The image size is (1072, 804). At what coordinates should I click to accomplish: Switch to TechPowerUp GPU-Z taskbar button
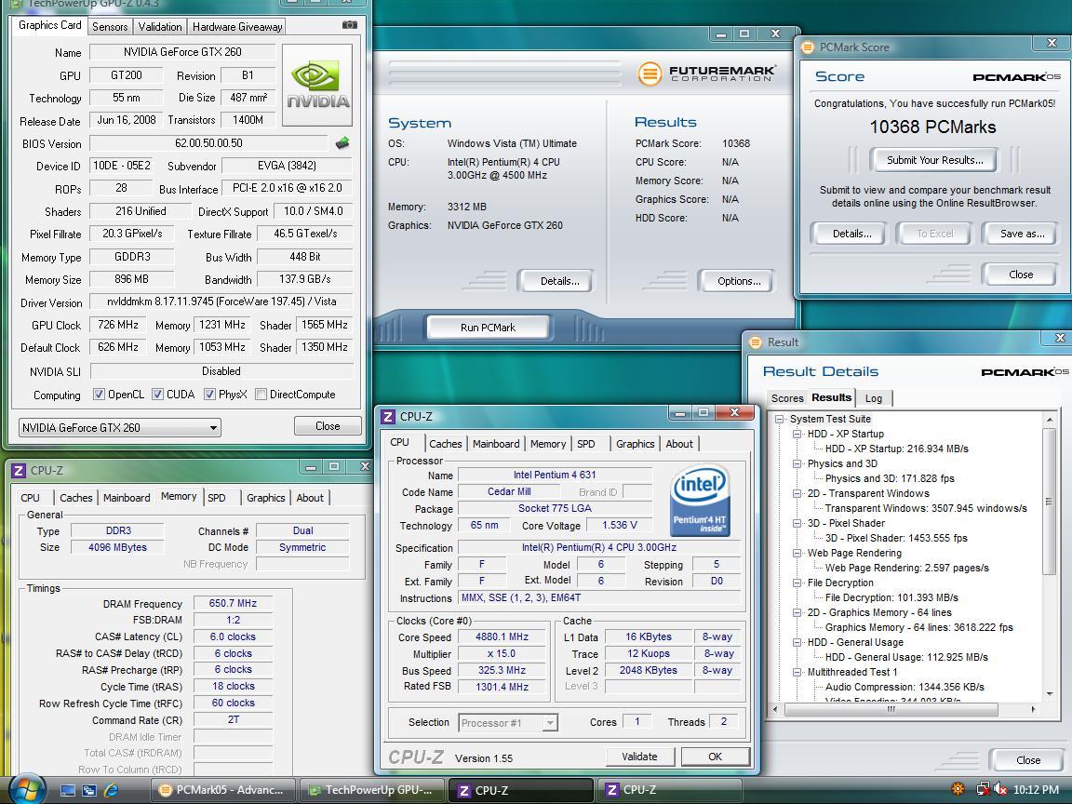pyautogui.click(x=372, y=790)
